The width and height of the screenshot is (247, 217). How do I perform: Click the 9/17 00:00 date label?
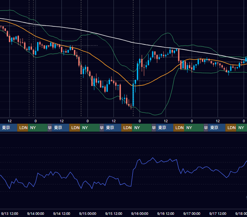[x=192, y=213]
